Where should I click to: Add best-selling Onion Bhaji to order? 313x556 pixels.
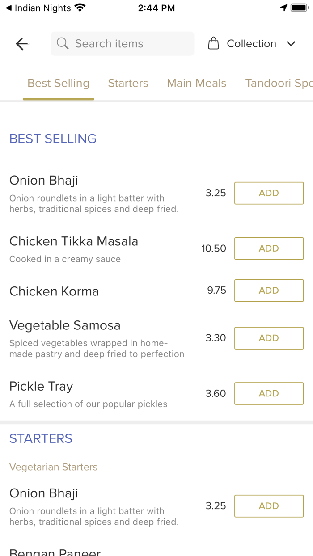tap(269, 193)
